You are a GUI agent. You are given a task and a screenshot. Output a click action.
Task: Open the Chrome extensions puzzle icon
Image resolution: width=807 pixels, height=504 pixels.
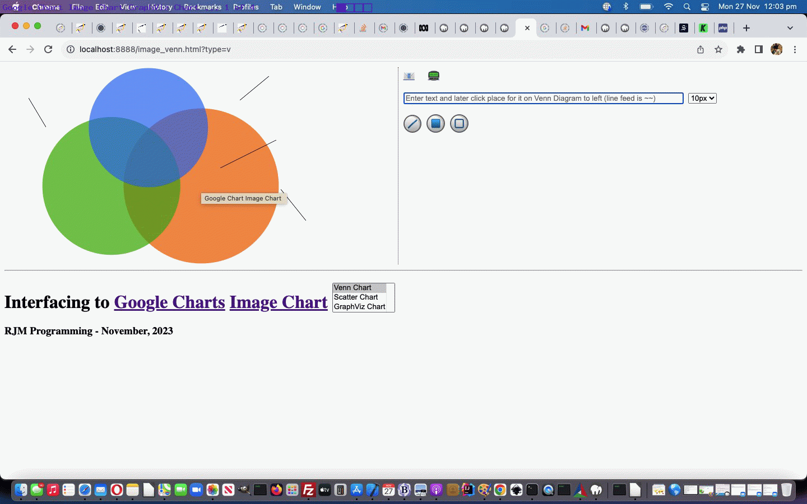[741, 49]
